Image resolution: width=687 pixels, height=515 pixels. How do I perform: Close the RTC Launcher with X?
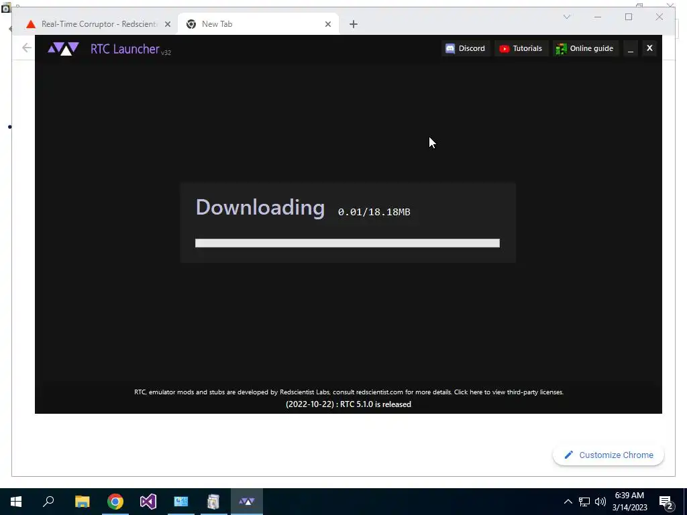[649, 48]
